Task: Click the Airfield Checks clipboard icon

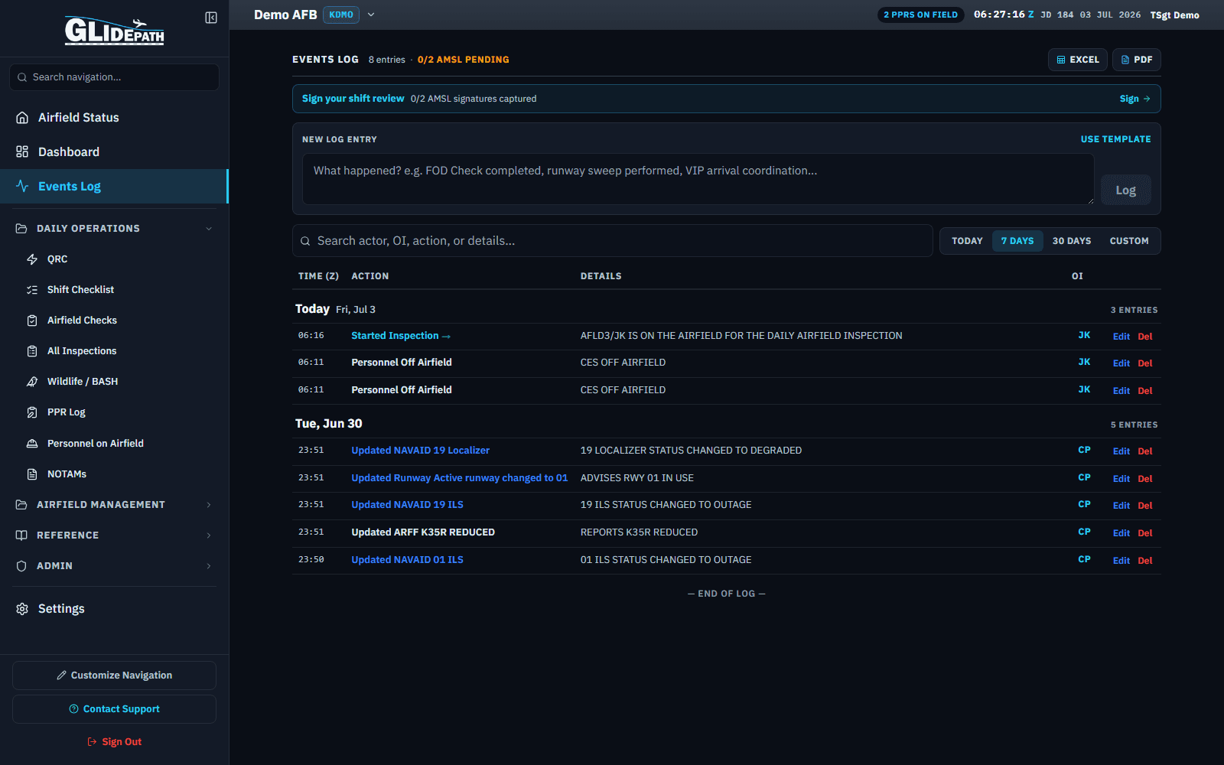Action: 32,321
